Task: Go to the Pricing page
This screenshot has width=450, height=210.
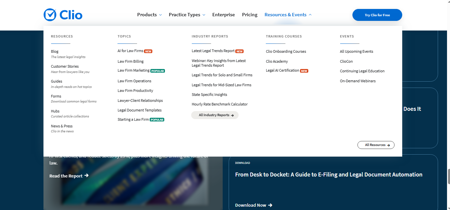Action: 250,15
